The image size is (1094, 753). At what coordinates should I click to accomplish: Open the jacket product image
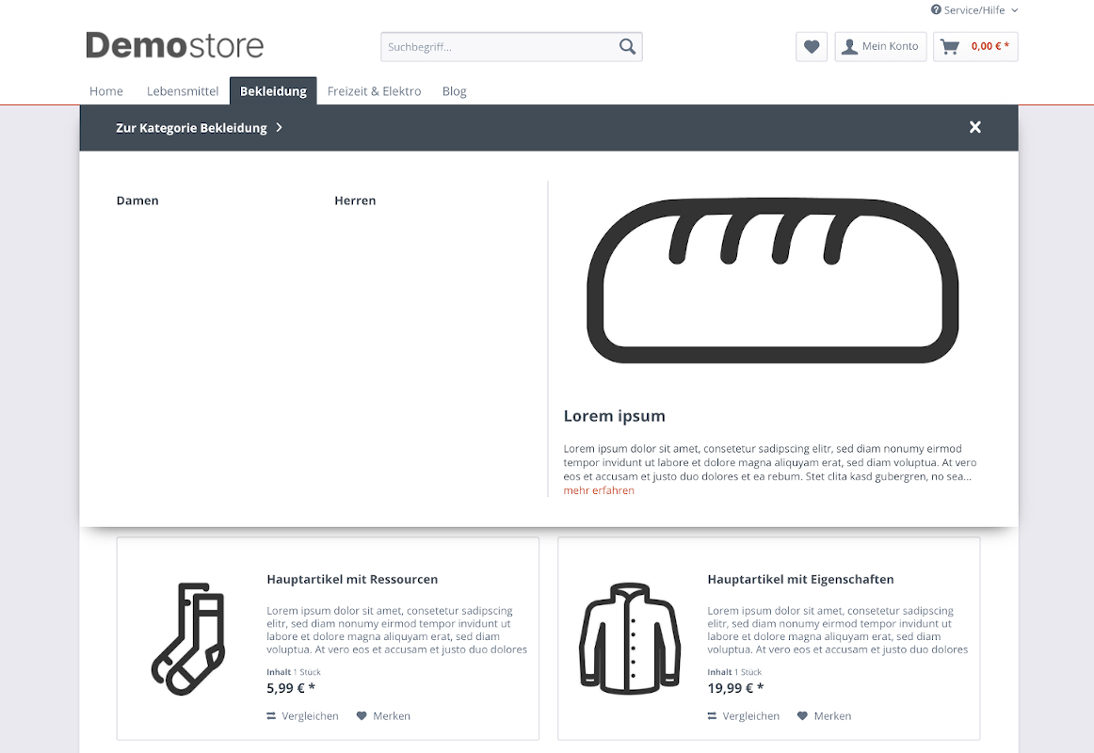629,638
